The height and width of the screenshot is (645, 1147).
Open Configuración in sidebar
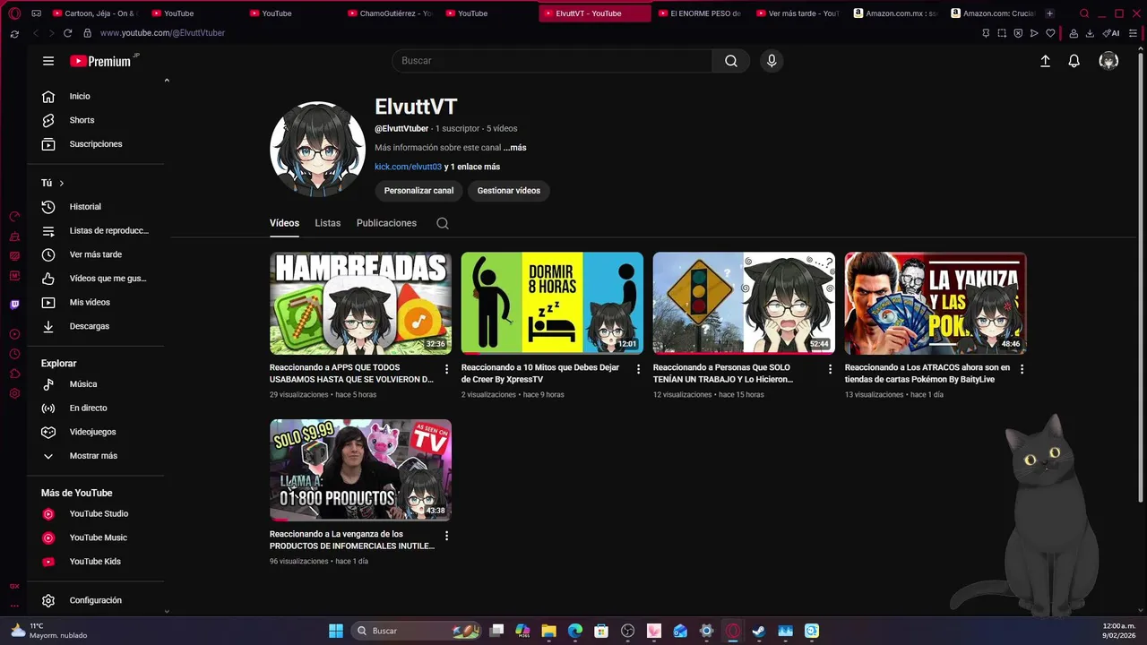click(95, 600)
